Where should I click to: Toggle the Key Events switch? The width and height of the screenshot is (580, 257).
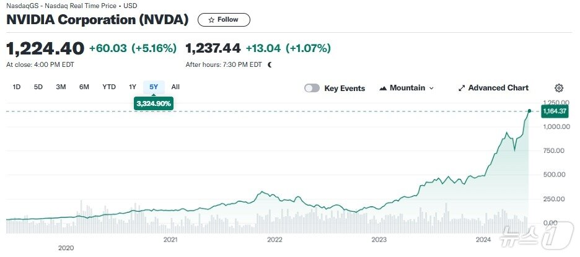pos(312,88)
